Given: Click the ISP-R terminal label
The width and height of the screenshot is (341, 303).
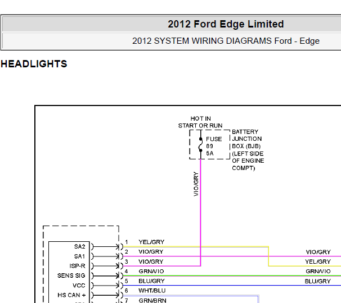Looking at the screenshot, I should coord(77,266).
